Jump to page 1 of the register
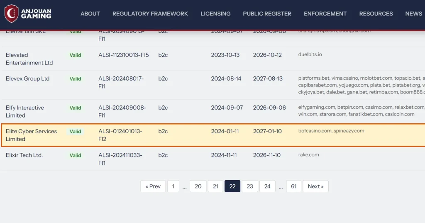This screenshot has height=223, width=425. pyautogui.click(x=173, y=186)
